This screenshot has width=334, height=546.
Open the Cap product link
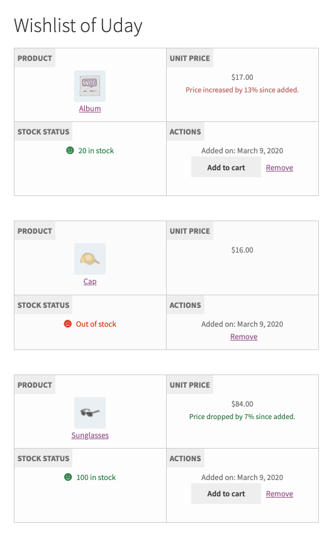(90, 281)
